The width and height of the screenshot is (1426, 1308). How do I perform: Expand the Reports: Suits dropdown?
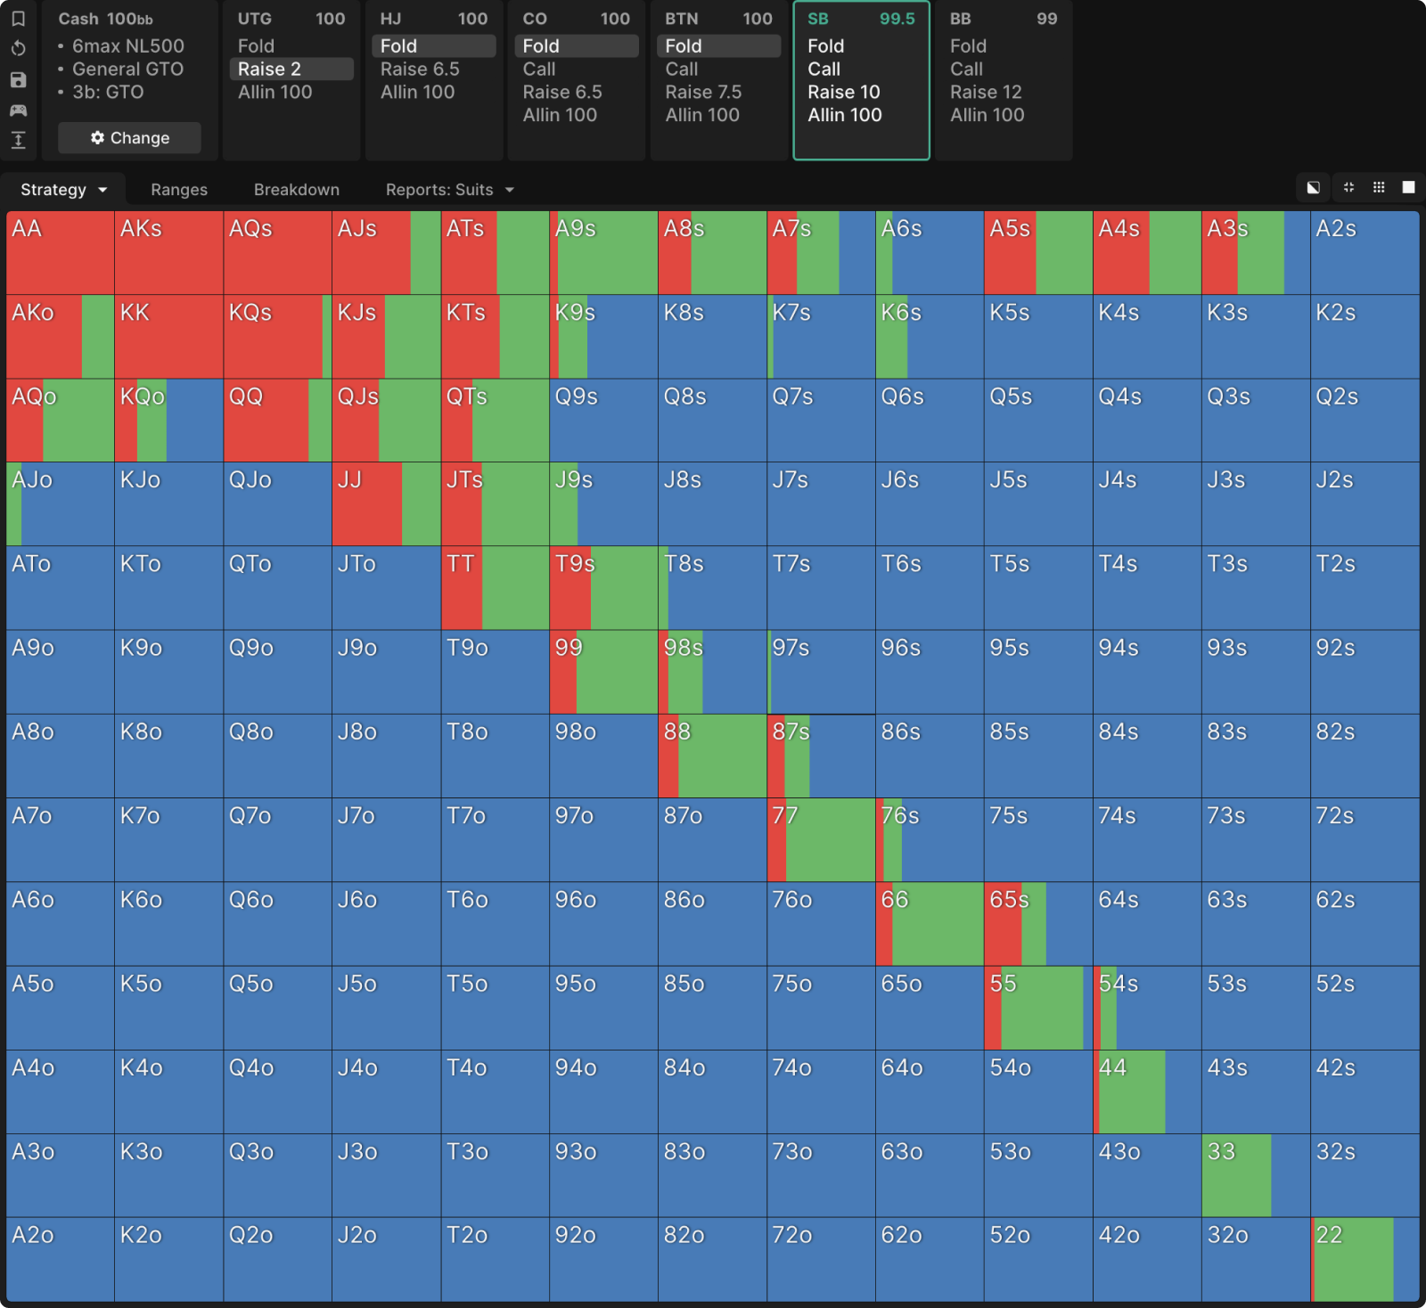(449, 190)
